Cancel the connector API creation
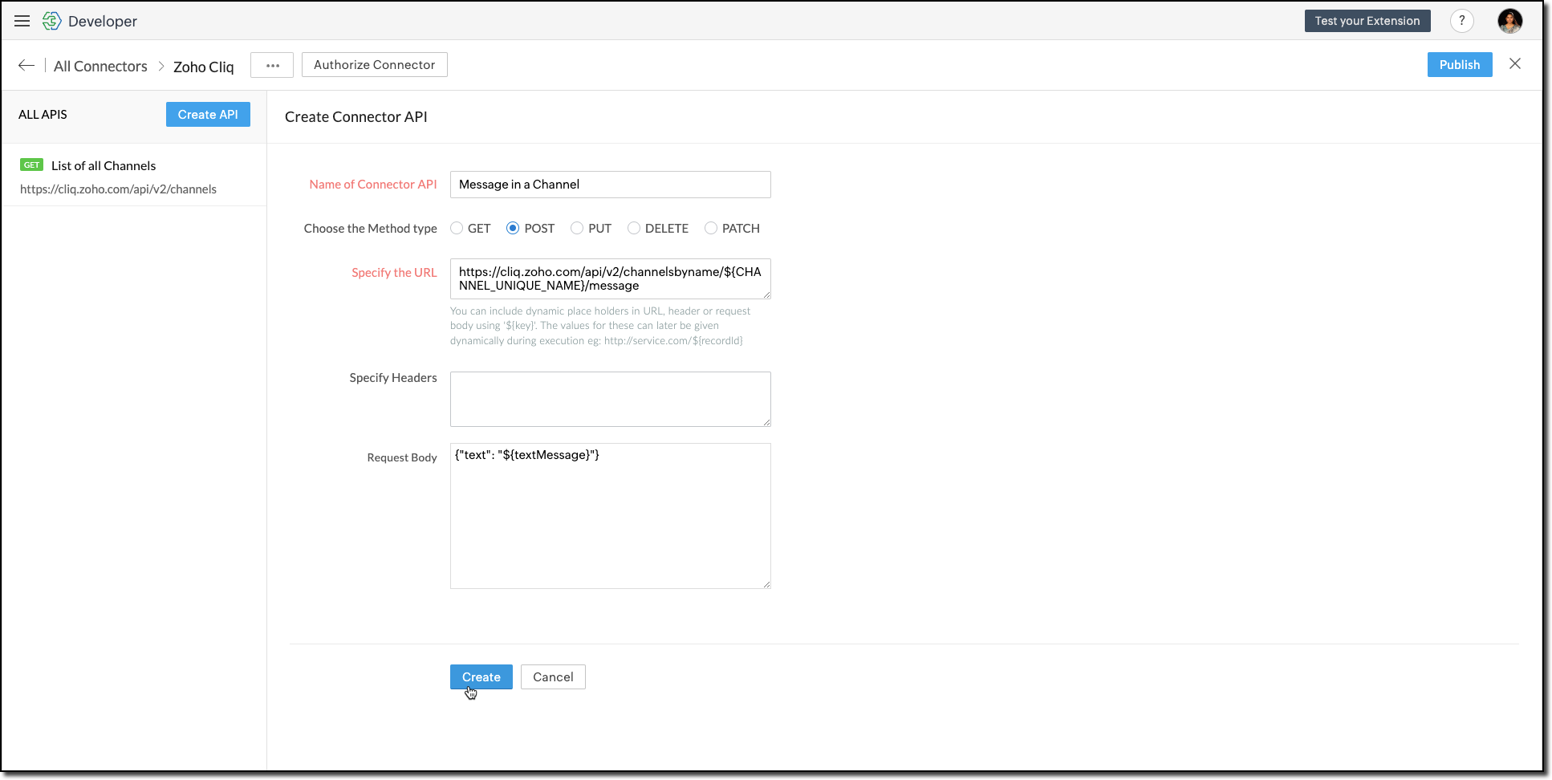Screen dimensions: 1552x780 click(553, 677)
